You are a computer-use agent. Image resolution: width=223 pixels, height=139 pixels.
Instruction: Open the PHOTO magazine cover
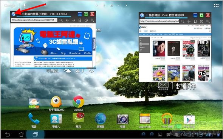[204, 49]
